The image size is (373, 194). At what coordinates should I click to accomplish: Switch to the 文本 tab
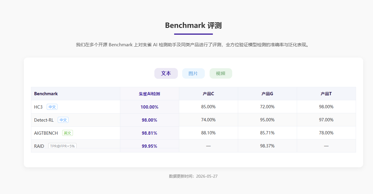point(166,74)
